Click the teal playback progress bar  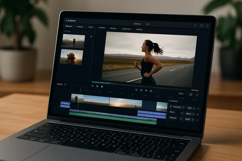tap(100, 83)
